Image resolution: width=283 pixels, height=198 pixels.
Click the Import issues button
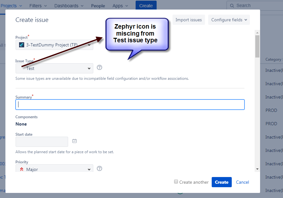tap(188, 20)
